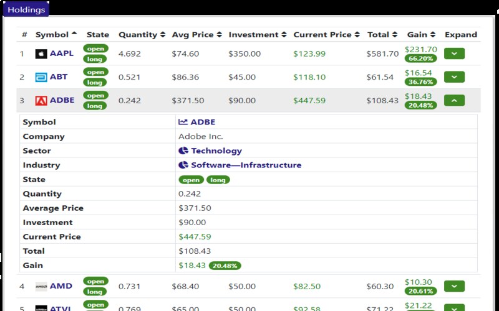Sort holdings by Symbol column
Viewport: 499px width, 311px height.
coord(56,35)
